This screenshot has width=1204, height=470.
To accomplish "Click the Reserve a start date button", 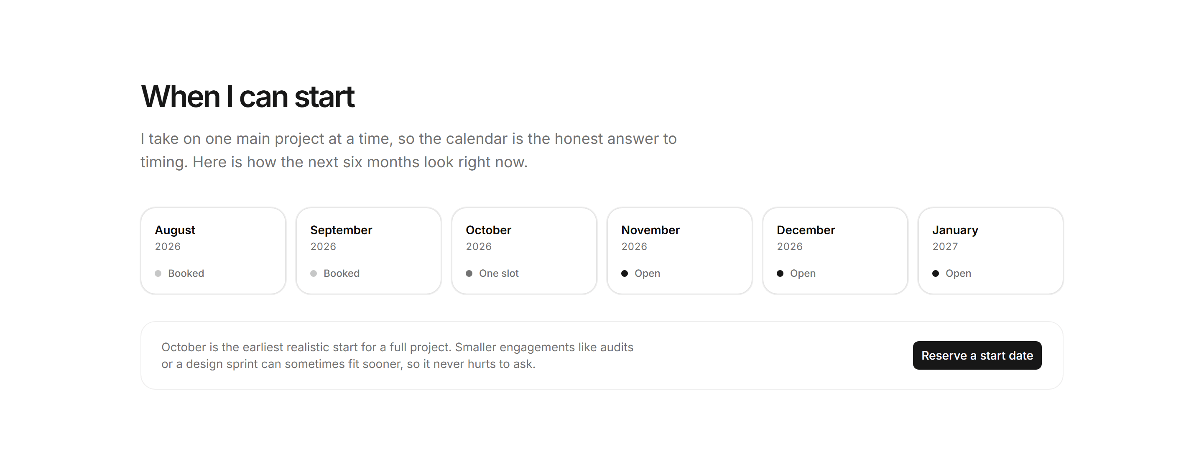I will (977, 355).
